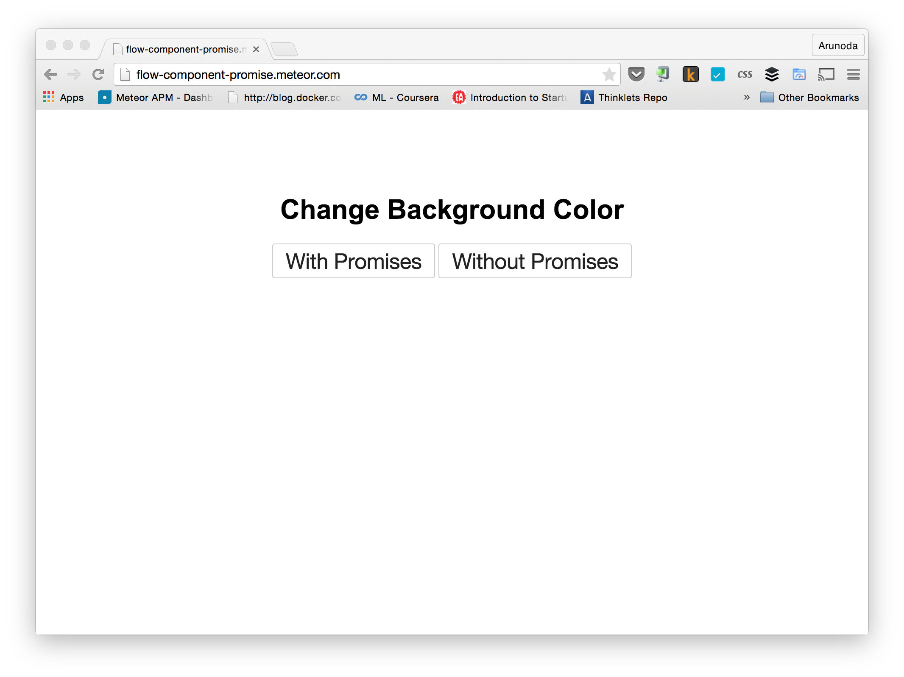Click the Thinklets Repo bookmark
Screen dimensions: 904x677
click(628, 98)
